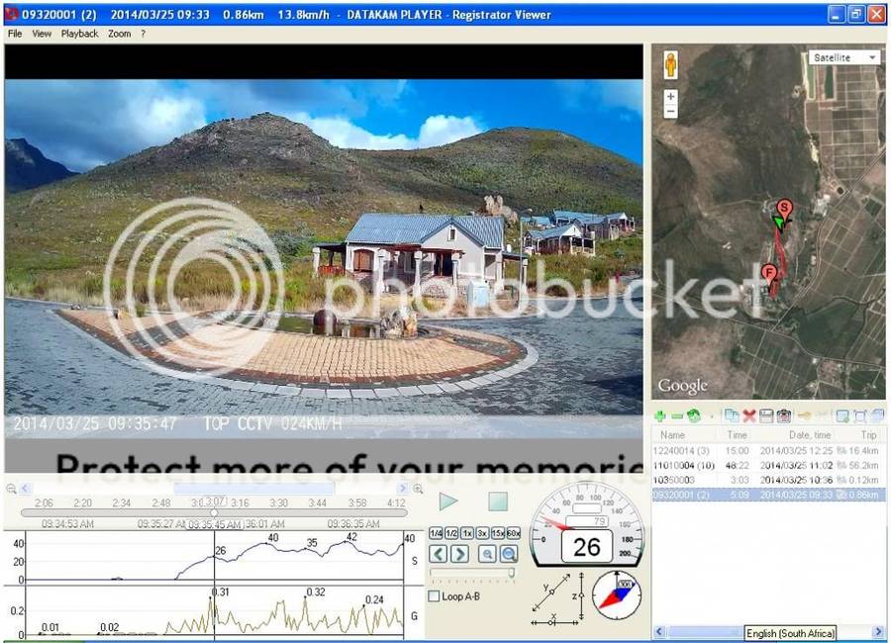Open the Playback menu

(79, 34)
